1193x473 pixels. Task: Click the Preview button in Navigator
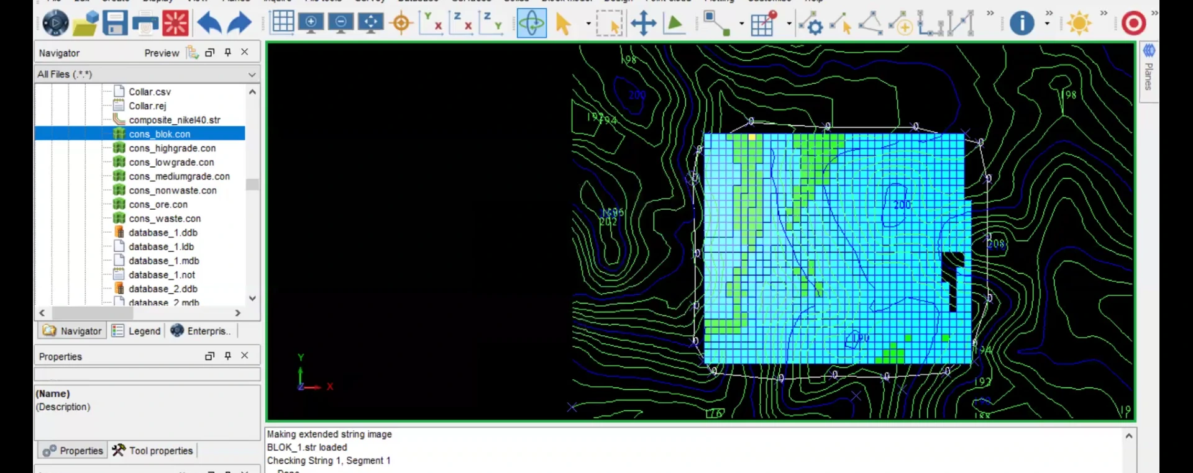[x=162, y=53]
